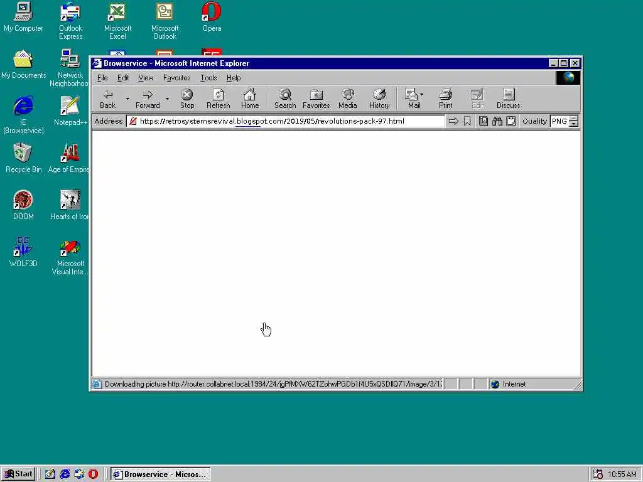Select the Microsoft Visual InterDev shortcut
Screen dimensions: 643x482
70,258
